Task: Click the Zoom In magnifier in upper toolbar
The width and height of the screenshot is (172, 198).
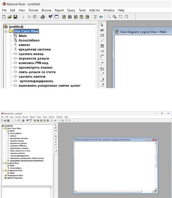Action: click(x=109, y=17)
